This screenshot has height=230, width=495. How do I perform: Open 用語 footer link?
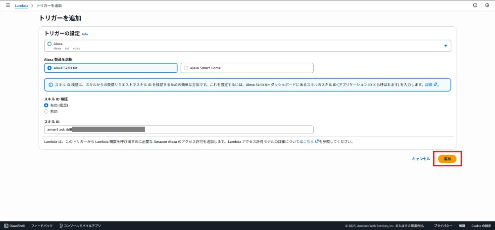coord(462,226)
